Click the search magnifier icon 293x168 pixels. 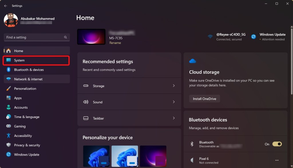point(66,37)
